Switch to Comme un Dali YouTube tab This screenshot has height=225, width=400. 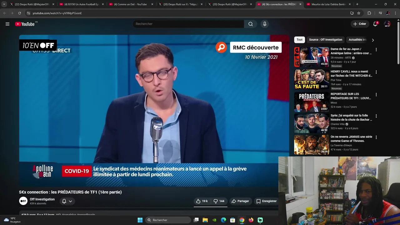coord(131,4)
